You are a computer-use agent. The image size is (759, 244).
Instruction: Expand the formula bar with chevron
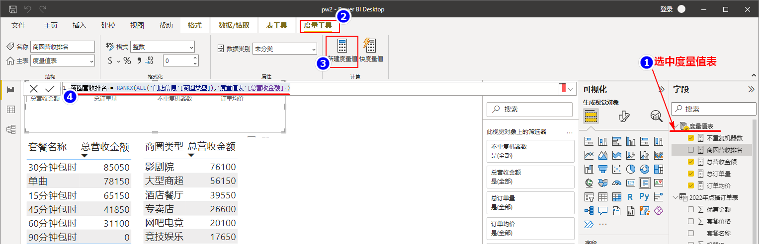tap(571, 89)
